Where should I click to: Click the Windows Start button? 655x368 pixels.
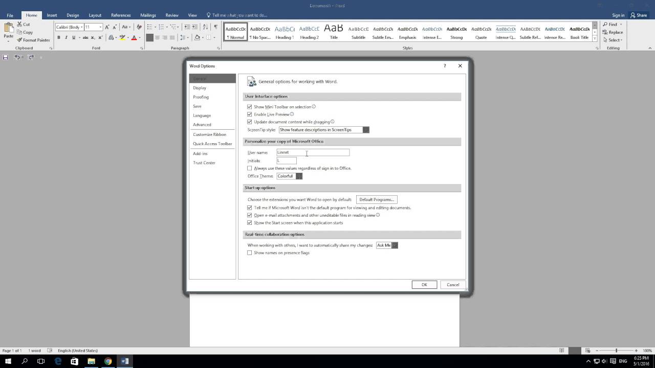tap(8, 361)
